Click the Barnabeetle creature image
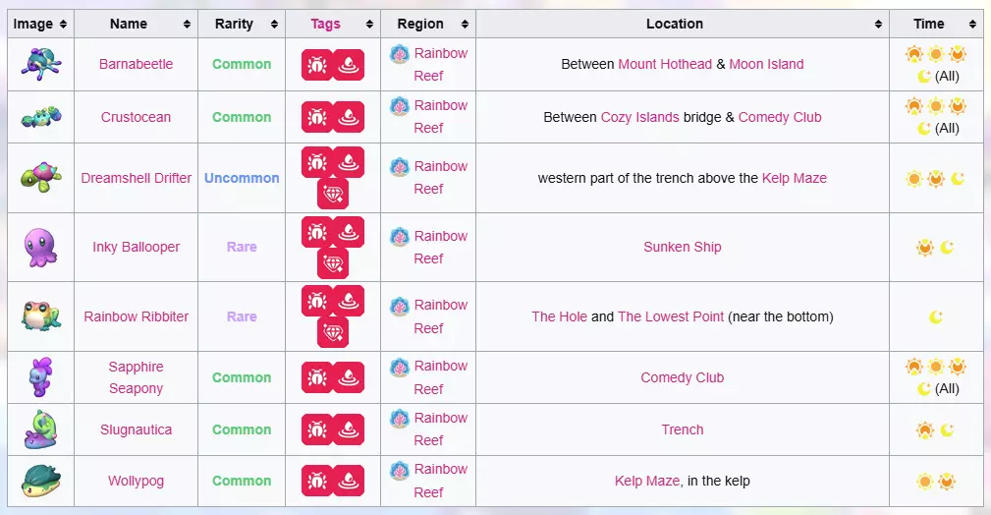The width and height of the screenshot is (991, 515). coord(40,64)
